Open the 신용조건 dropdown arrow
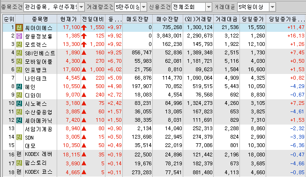306x177 pixels. [209, 7]
